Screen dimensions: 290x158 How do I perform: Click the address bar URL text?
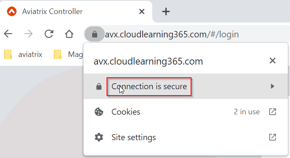(172, 34)
